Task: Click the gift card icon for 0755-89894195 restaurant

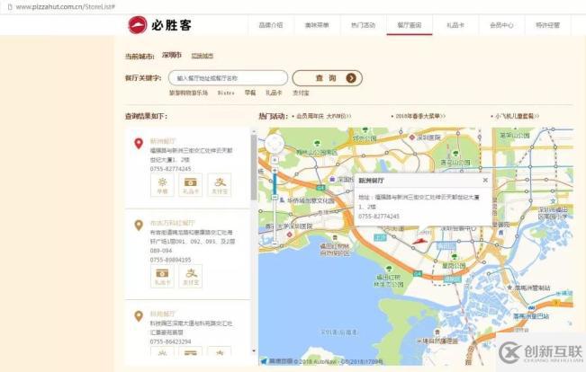Action: [162, 276]
